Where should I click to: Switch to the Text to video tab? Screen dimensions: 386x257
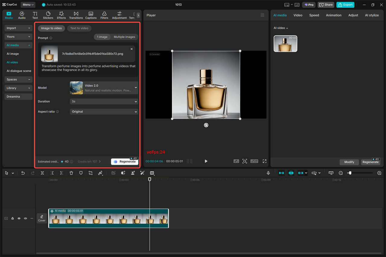tap(79, 28)
